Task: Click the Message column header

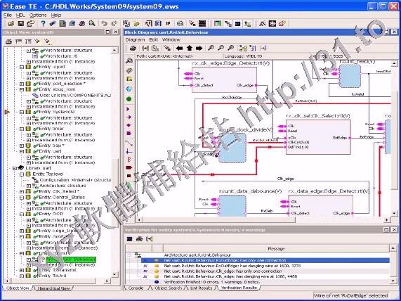Action: point(276,248)
